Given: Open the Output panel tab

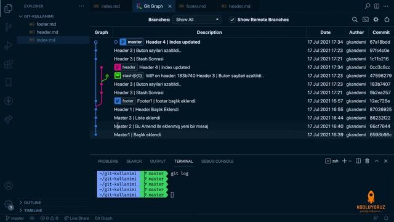Looking at the screenshot, I should (158, 162).
